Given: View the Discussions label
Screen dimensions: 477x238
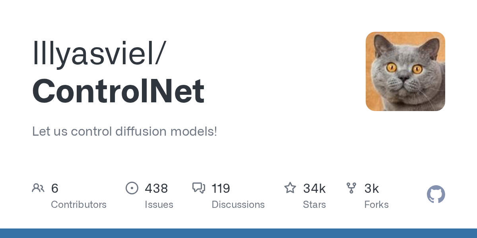Looking at the screenshot, I should coord(238,205).
